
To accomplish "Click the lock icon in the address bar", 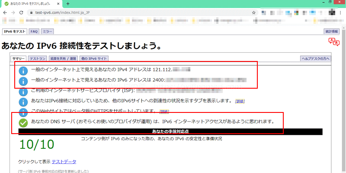I will tap(31, 13).
